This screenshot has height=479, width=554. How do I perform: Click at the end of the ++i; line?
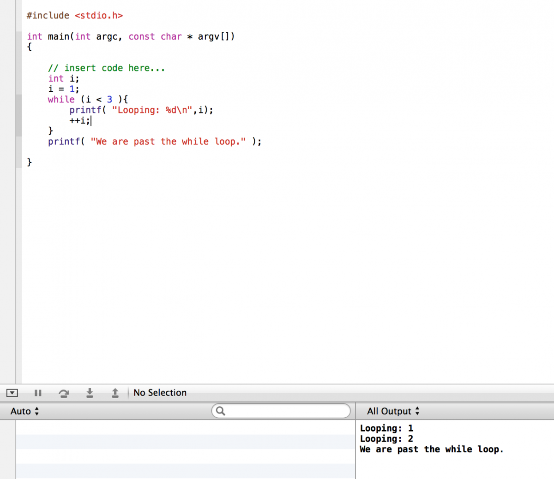coord(91,121)
